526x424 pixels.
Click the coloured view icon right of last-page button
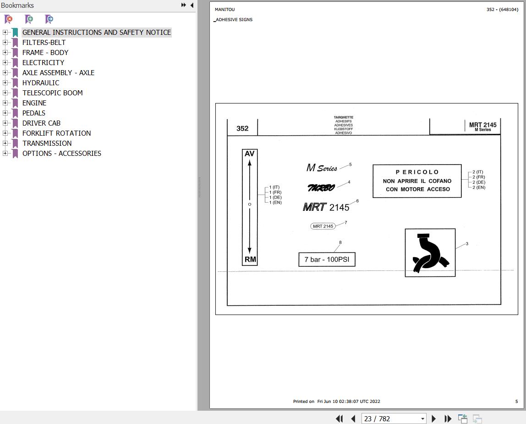pos(463,418)
